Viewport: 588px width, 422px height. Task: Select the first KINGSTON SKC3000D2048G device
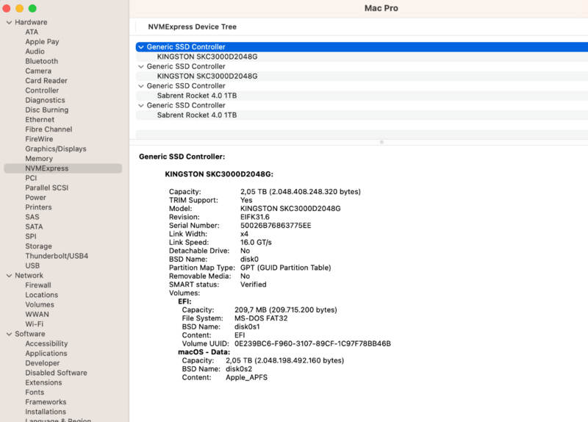pos(207,57)
